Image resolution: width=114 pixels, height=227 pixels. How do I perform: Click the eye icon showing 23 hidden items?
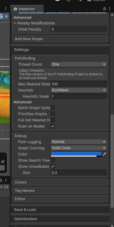[2, 187]
